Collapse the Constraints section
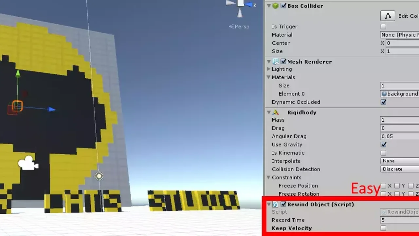The height and width of the screenshot is (236, 419). pyautogui.click(x=269, y=178)
